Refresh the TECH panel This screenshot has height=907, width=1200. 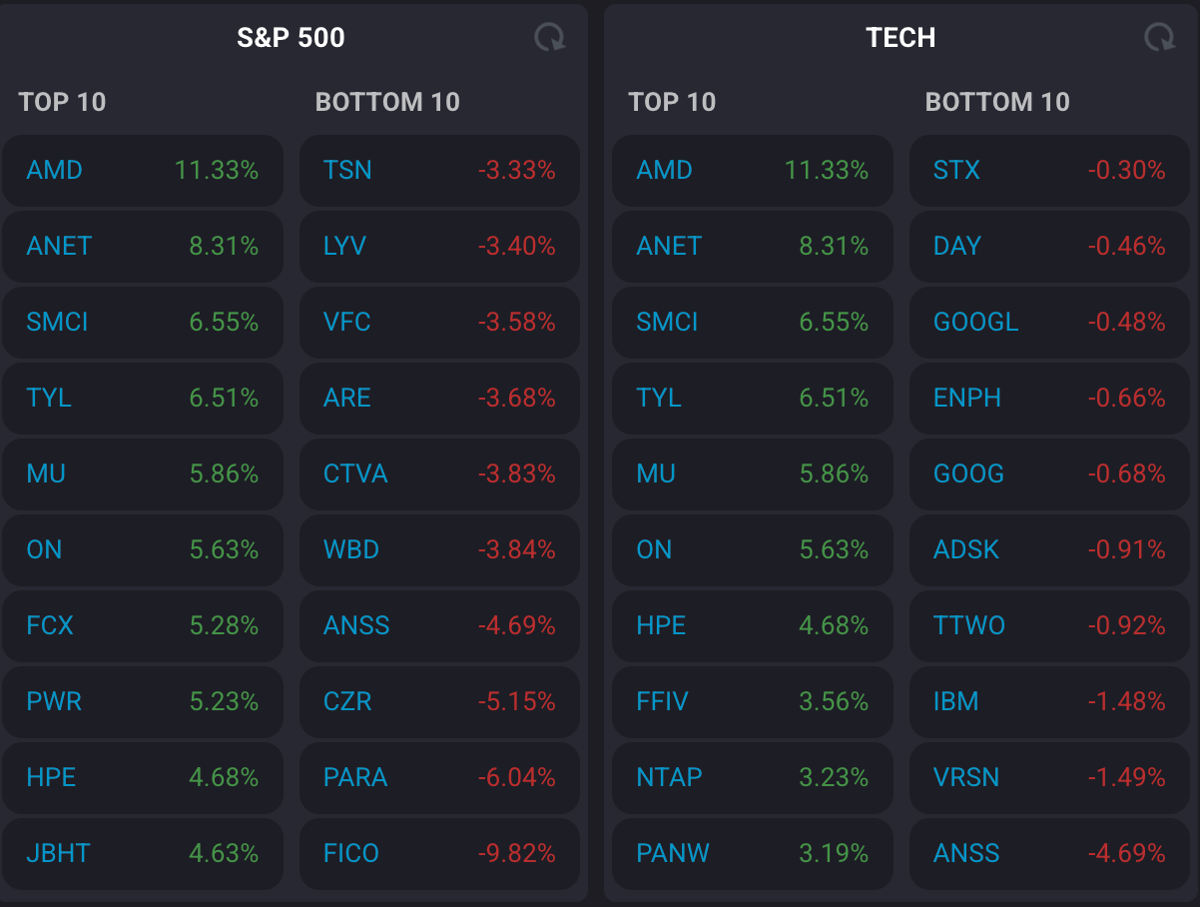coord(1158,38)
